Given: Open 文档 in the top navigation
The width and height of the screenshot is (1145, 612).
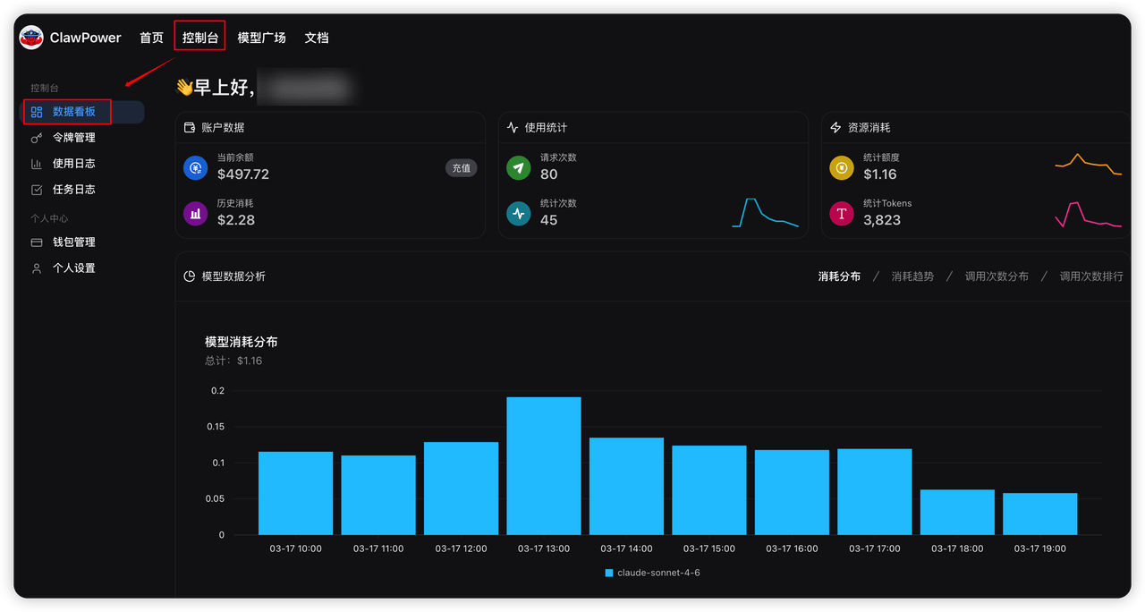Looking at the screenshot, I should coord(317,38).
